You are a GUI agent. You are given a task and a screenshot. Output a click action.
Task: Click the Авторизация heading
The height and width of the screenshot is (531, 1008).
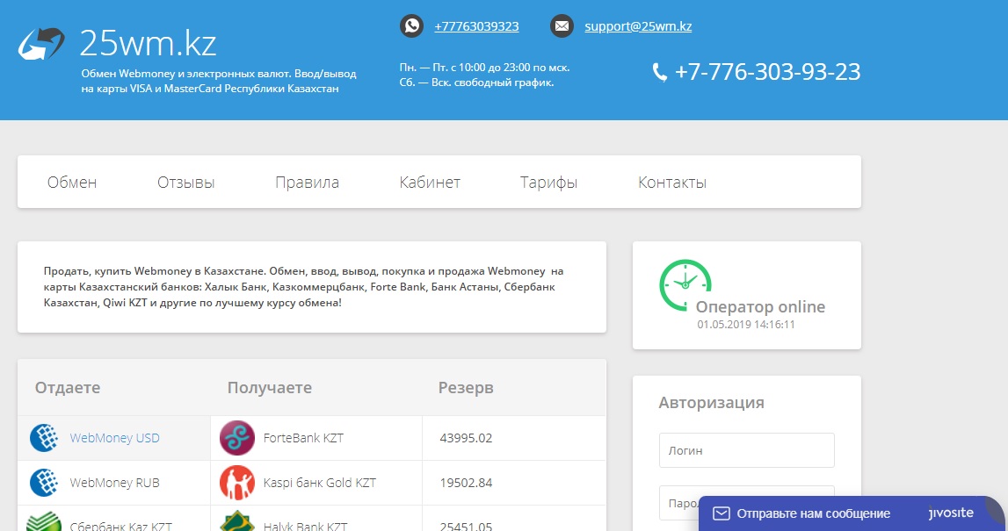(x=711, y=403)
